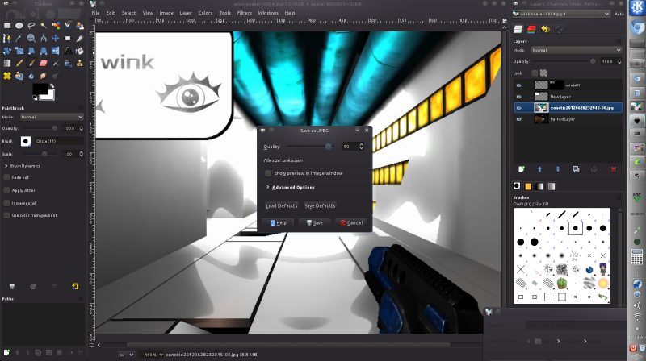Open the Paintbrush Mode dropdown
This screenshot has width=646, height=361.
coord(52,117)
